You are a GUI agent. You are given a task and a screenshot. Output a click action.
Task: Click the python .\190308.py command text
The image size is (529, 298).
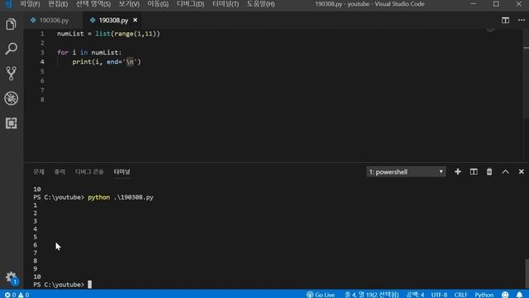(x=121, y=197)
